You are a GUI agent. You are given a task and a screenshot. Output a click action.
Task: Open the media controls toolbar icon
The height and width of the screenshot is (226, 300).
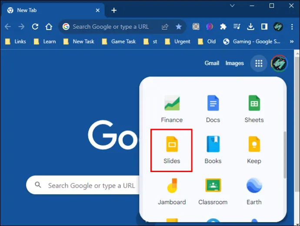pos(237,27)
